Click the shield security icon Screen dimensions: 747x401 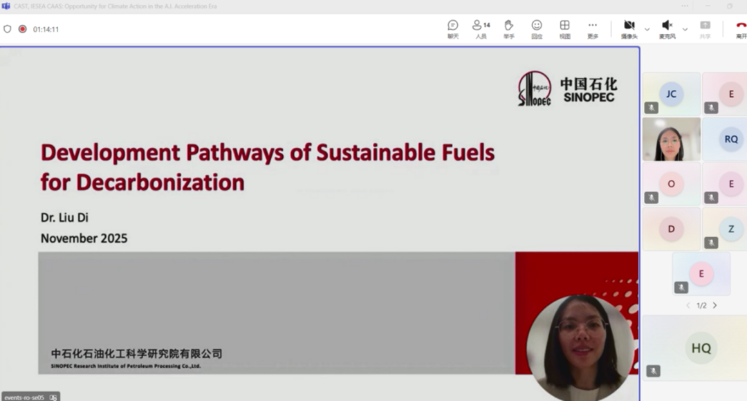(x=8, y=29)
